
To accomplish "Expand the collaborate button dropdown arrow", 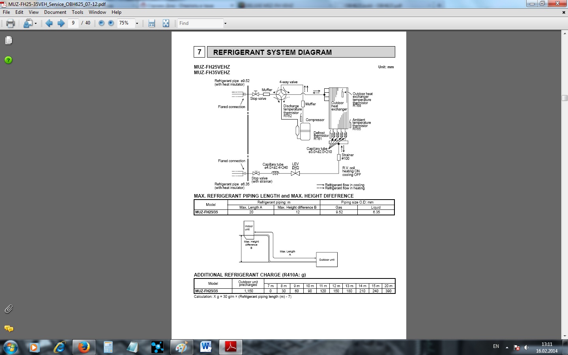I will 36,23.
